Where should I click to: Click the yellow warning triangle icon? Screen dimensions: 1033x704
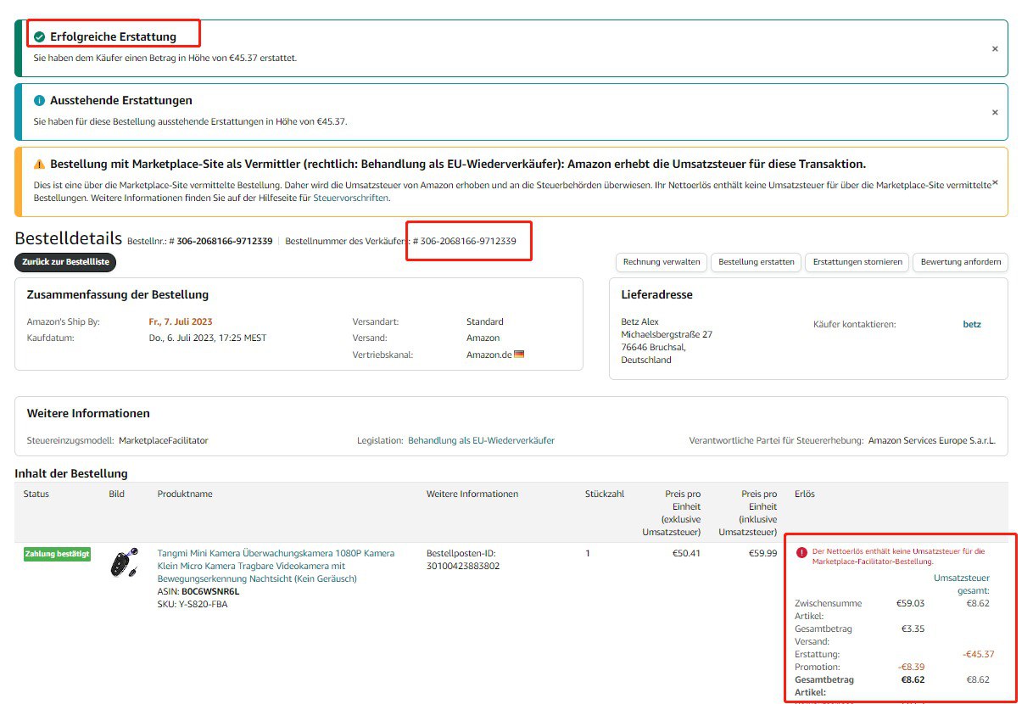pyautogui.click(x=40, y=165)
